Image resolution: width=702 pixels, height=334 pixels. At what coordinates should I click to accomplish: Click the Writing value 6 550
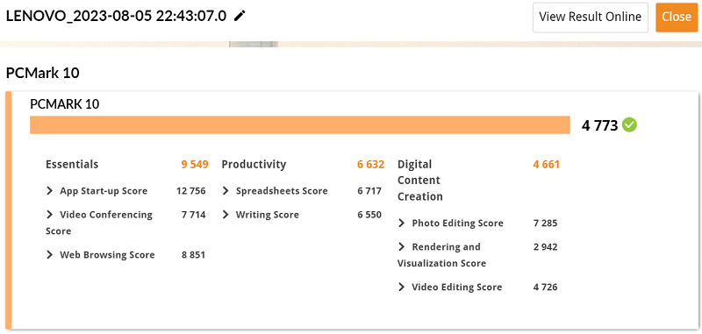click(x=369, y=215)
